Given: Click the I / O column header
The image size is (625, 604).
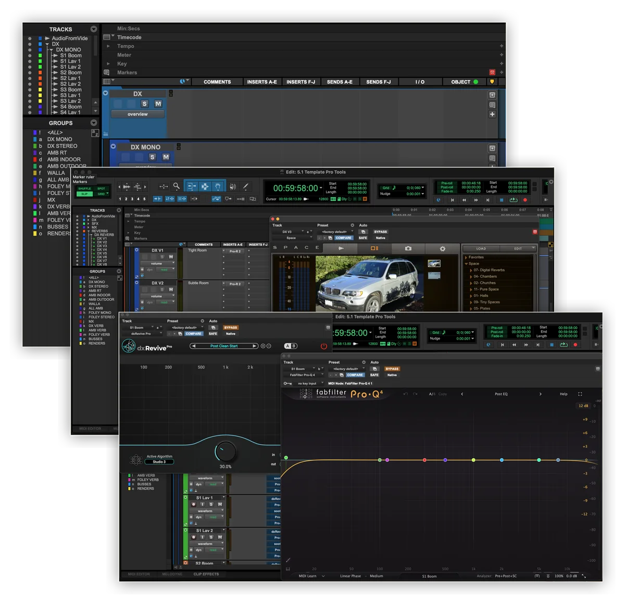Looking at the screenshot, I should click(420, 82).
